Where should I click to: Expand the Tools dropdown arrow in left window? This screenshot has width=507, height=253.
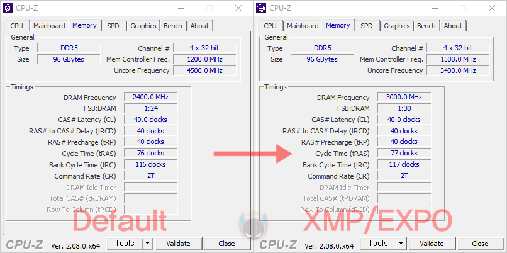pyautogui.click(x=148, y=244)
